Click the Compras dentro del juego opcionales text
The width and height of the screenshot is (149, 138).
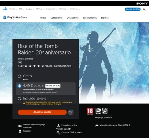tap(34, 126)
